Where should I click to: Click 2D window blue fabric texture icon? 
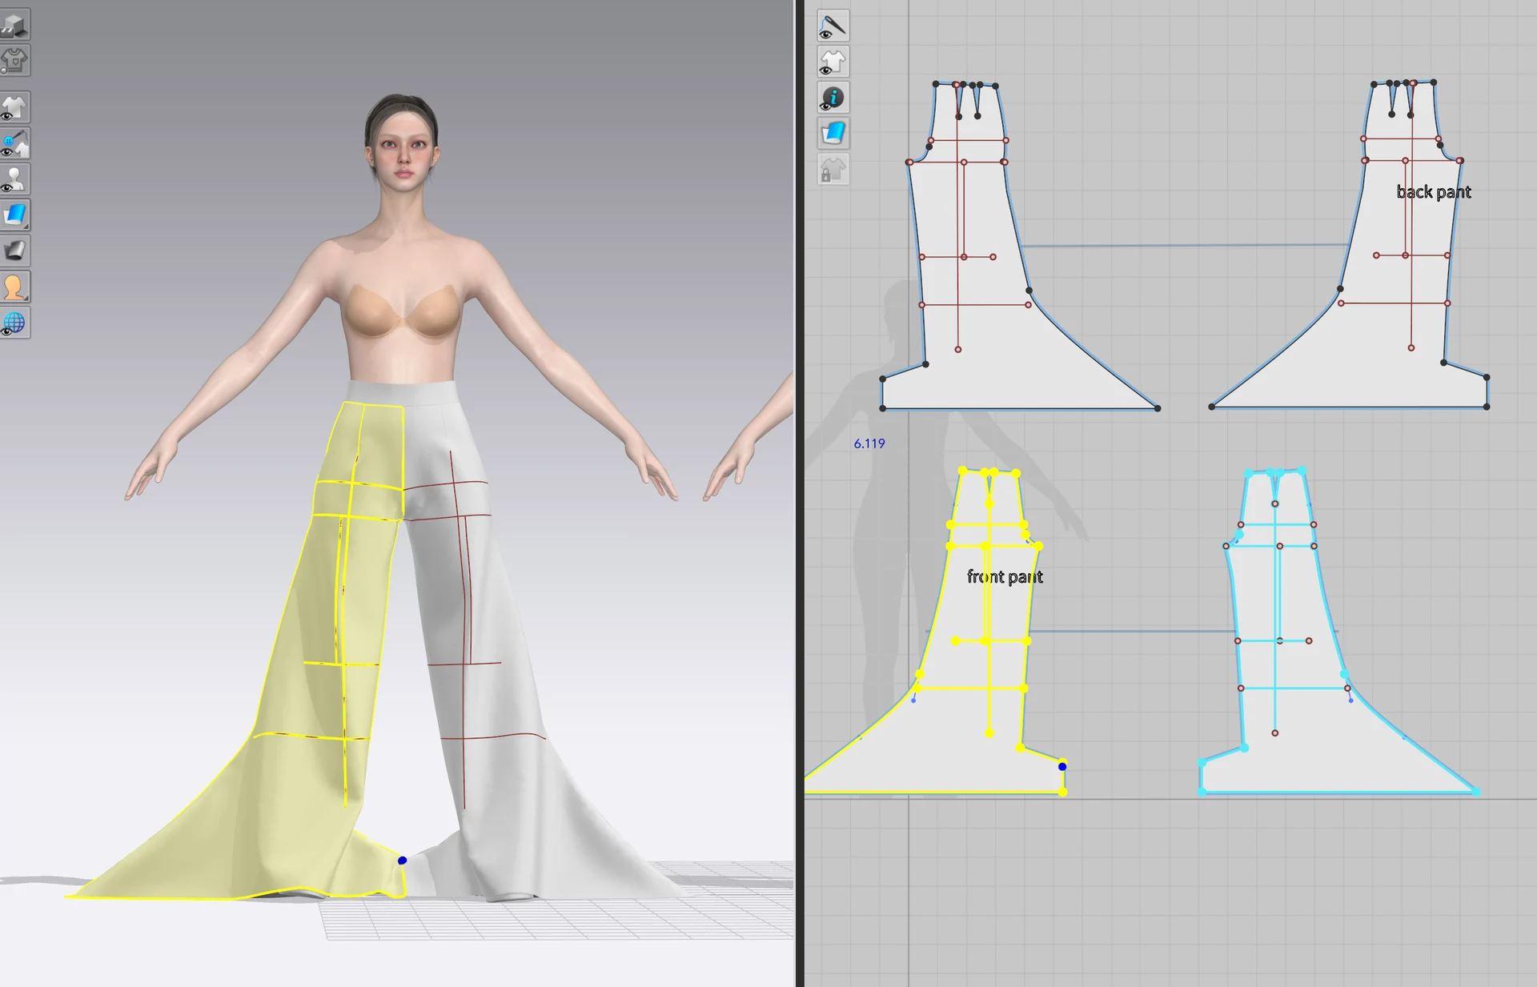(833, 134)
